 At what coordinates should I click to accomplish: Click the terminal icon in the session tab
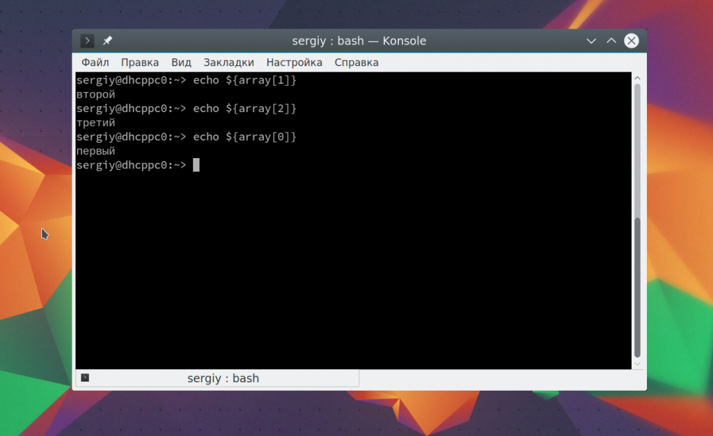(85, 377)
